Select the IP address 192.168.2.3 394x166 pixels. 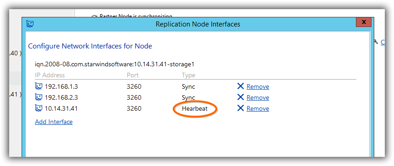(62, 98)
